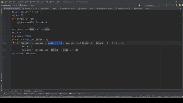Open the Problems tool window
Screen dimensions: 183x103
point(63,94)
